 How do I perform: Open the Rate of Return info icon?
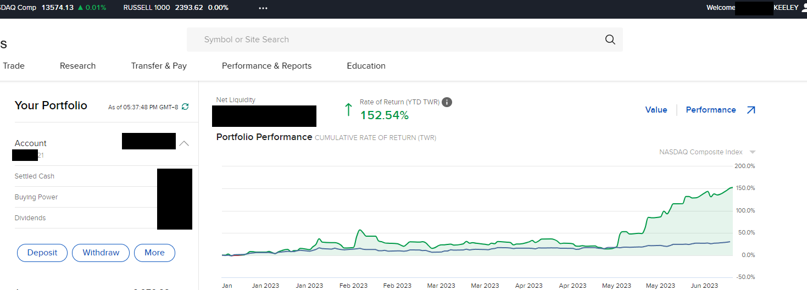point(447,102)
